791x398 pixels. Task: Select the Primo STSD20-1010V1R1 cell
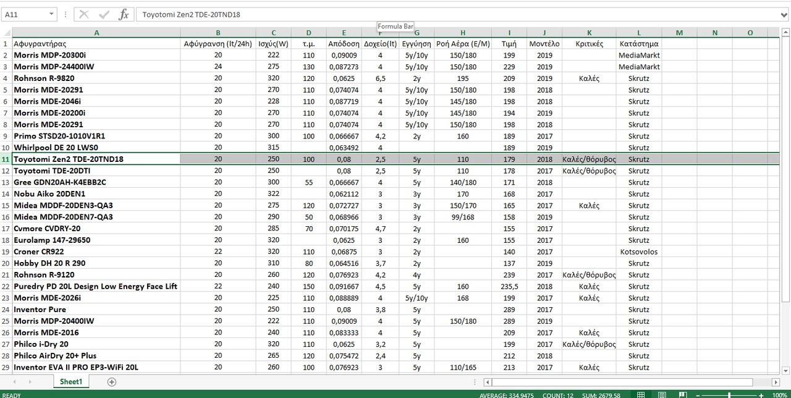[x=96, y=137]
